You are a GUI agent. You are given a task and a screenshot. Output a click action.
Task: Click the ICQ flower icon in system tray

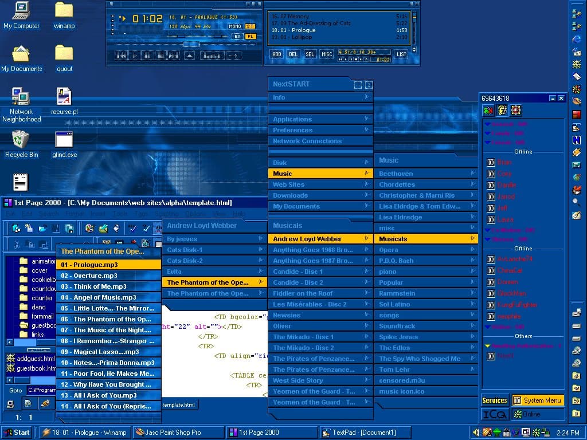point(537,431)
